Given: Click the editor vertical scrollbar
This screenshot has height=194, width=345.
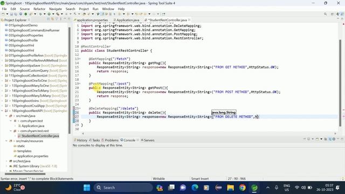Looking at the screenshot, I should [340, 83].
